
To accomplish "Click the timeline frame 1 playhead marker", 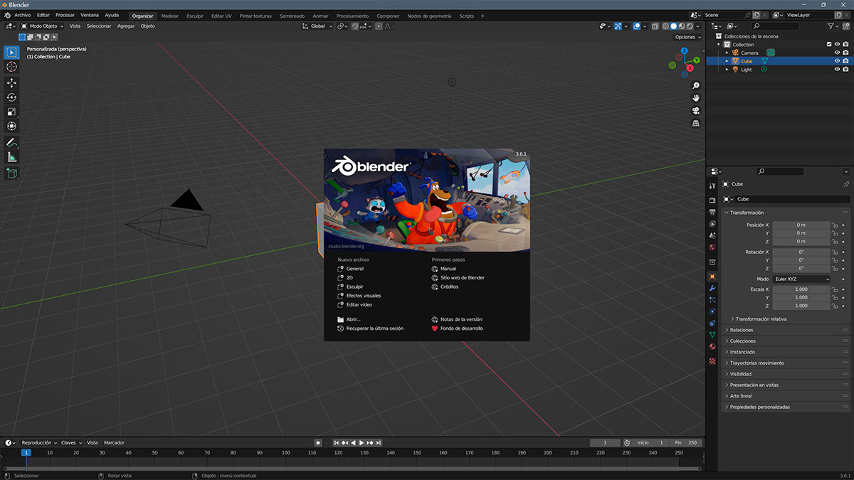I will [26, 452].
